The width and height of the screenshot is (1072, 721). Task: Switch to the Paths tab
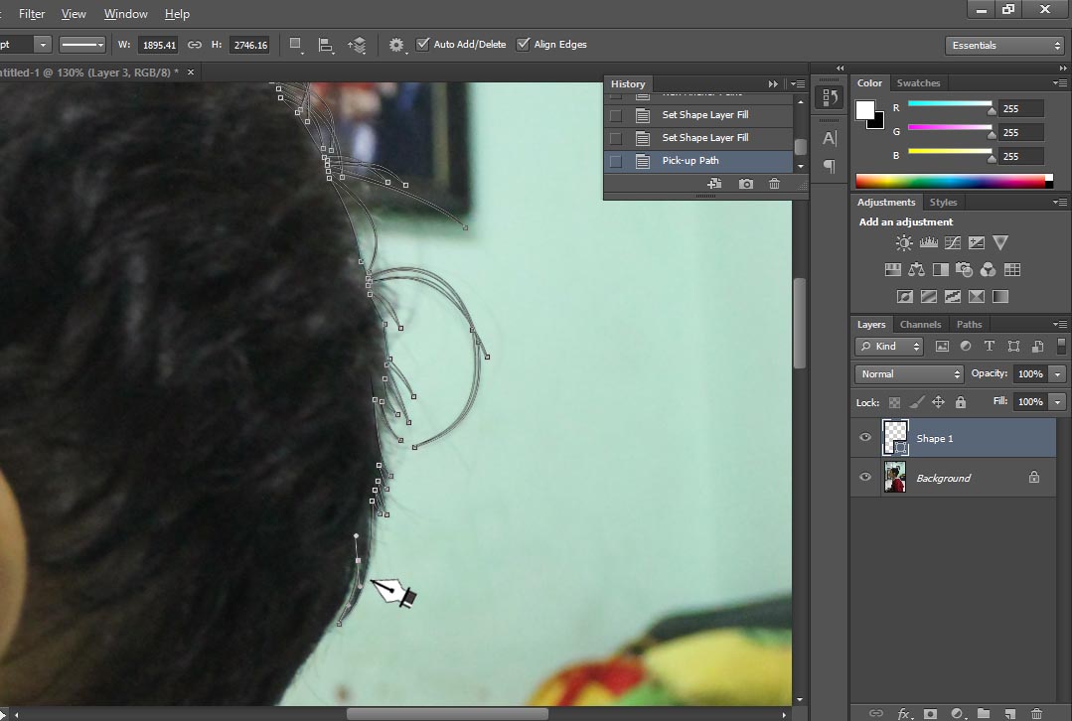pyautogui.click(x=969, y=324)
